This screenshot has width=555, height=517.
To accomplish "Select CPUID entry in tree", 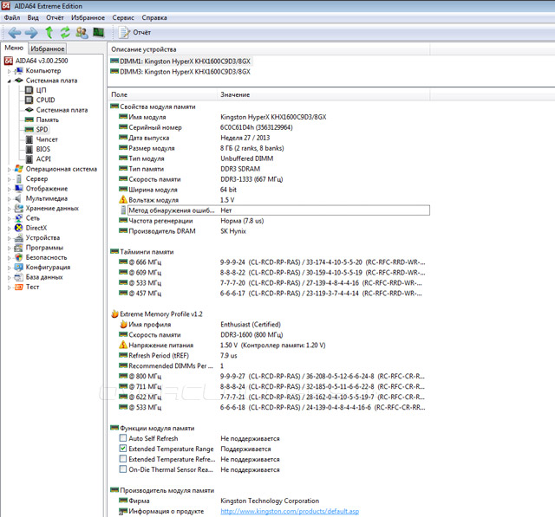I will tap(45, 100).
